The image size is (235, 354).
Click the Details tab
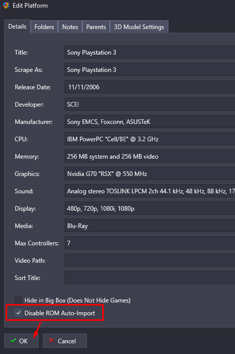(x=17, y=27)
